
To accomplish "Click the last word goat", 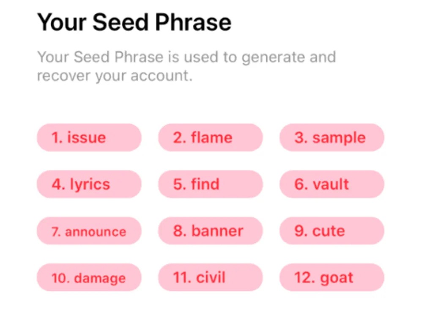I will point(332,277).
